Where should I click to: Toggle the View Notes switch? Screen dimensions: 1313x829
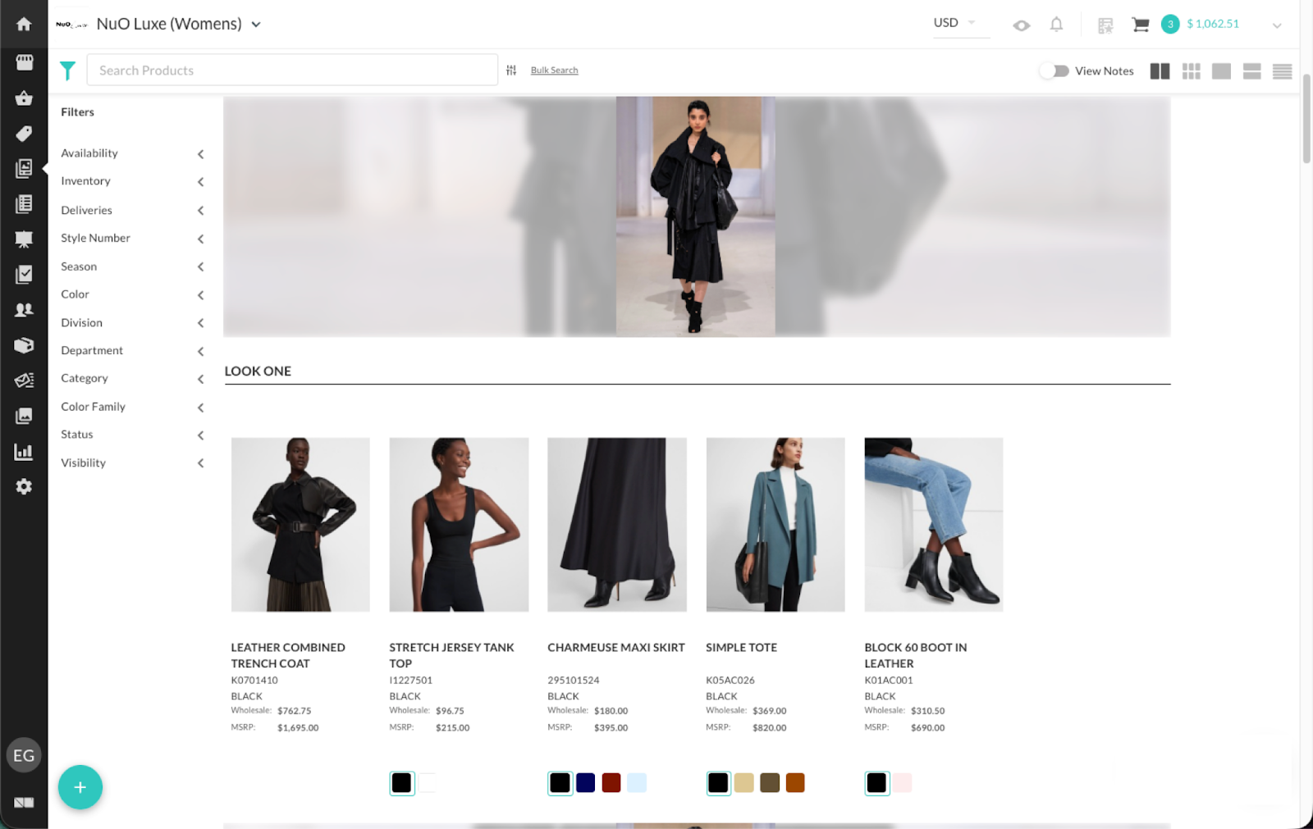click(x=1055, y=71)
